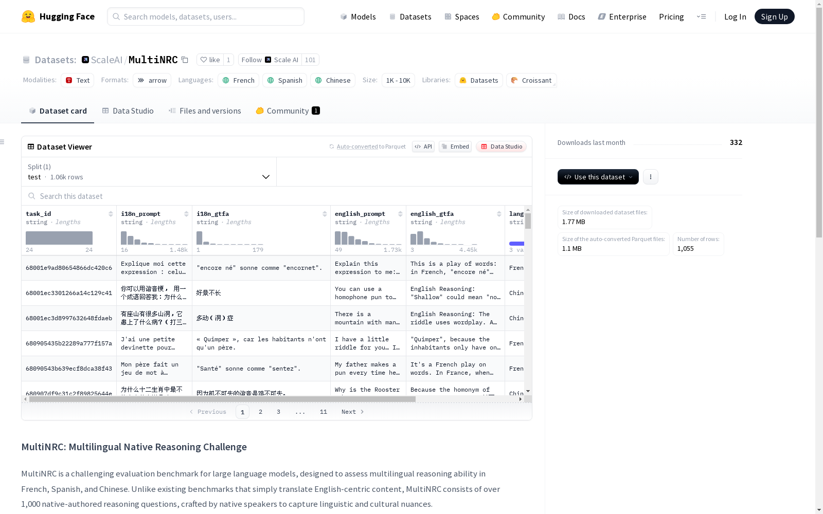The width and height of the screenshot is (823, 514).
Task: Open the more navigation menu icon
Action: tap(701, 16)
